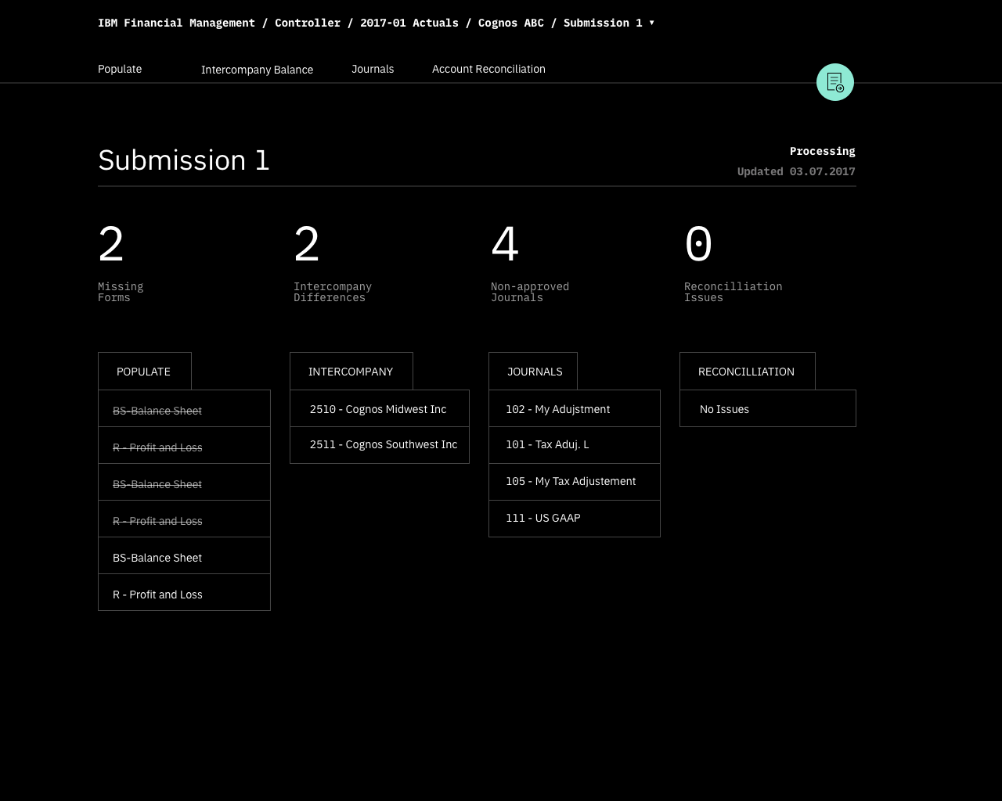1002x801 pixels.
Task: Open the Cognos ABC breadcrumb
Action: (511, 23)
